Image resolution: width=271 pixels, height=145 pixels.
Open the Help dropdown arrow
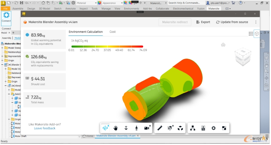tap(244, 3)
